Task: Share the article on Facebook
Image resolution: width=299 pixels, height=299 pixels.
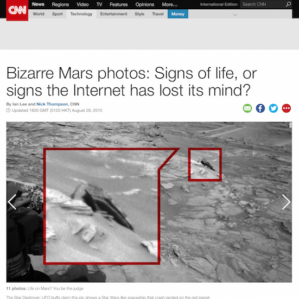Action: click(x=260, y=109)
